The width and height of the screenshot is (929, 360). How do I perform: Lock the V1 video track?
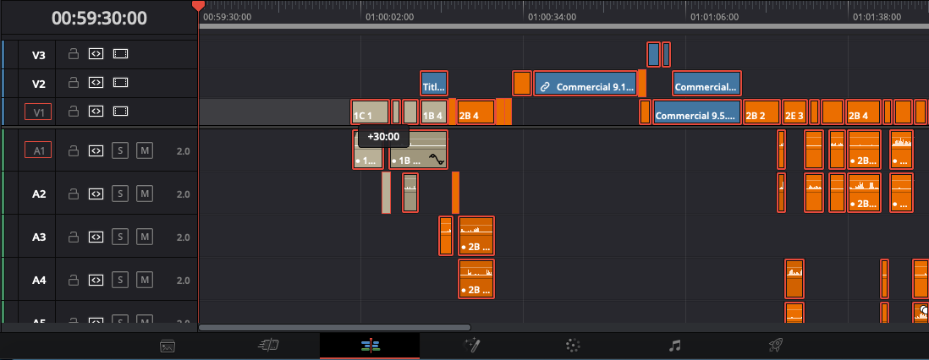(74, 111)
